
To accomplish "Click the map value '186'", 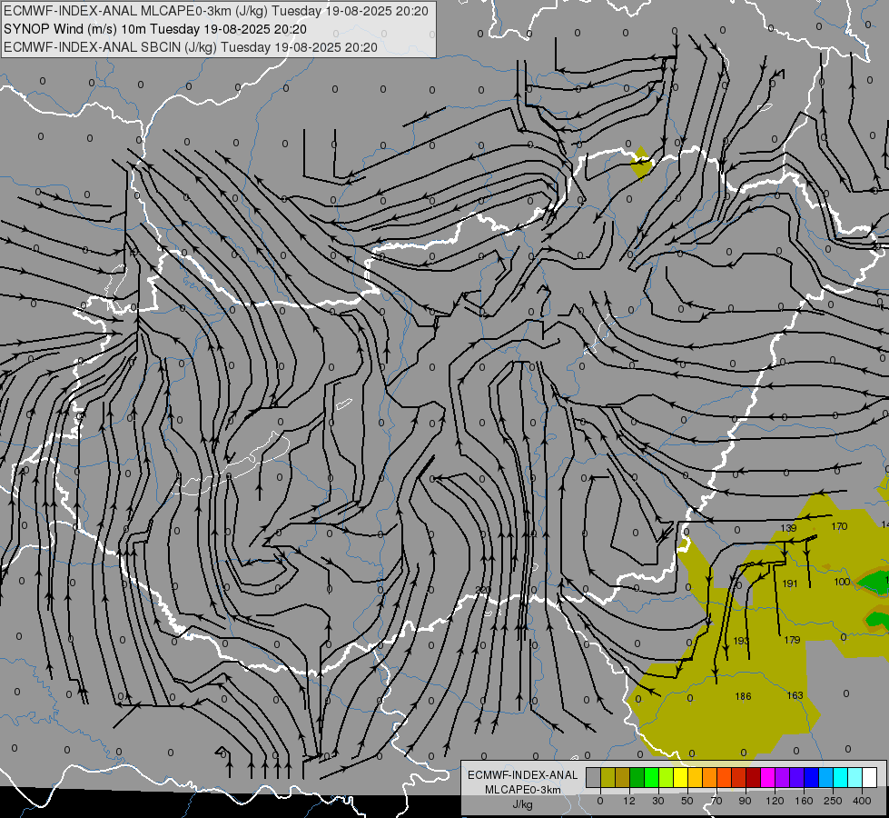I will pos(743,696).
